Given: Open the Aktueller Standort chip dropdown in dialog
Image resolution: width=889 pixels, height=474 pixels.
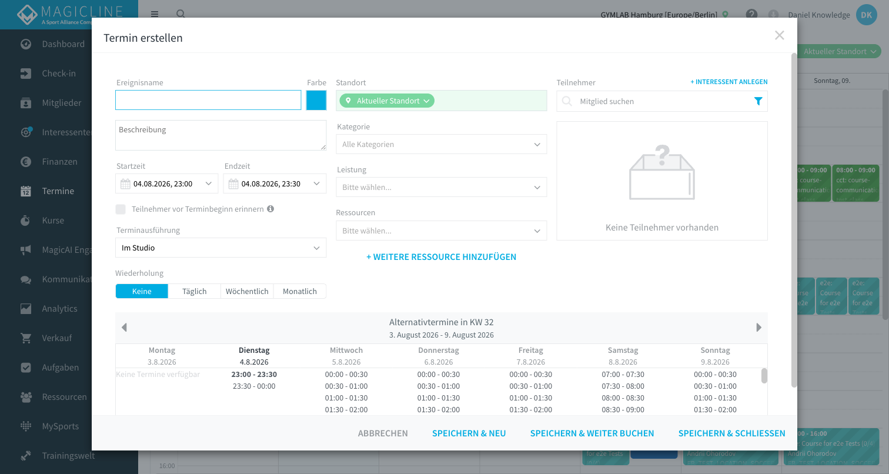Looking at the screenshot, I should click(x=387, y=101).
